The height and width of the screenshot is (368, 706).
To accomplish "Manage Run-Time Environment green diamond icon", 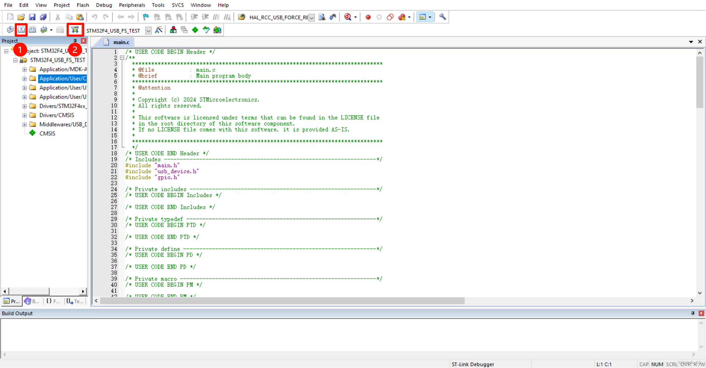I will [x=195, y=30].
